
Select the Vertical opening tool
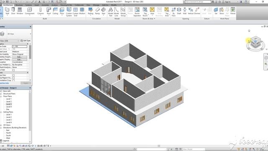(x=191, y=11)
